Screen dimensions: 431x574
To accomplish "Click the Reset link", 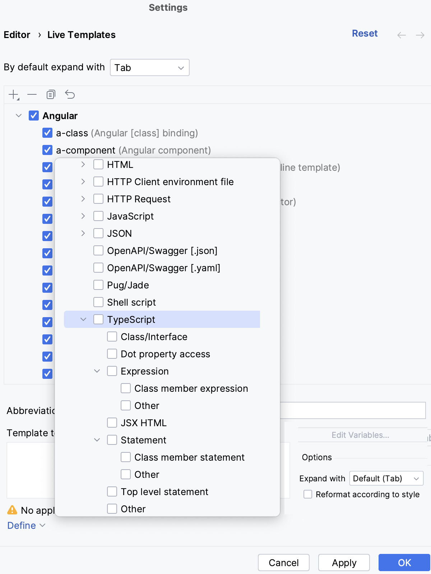I will pos(365,33).
